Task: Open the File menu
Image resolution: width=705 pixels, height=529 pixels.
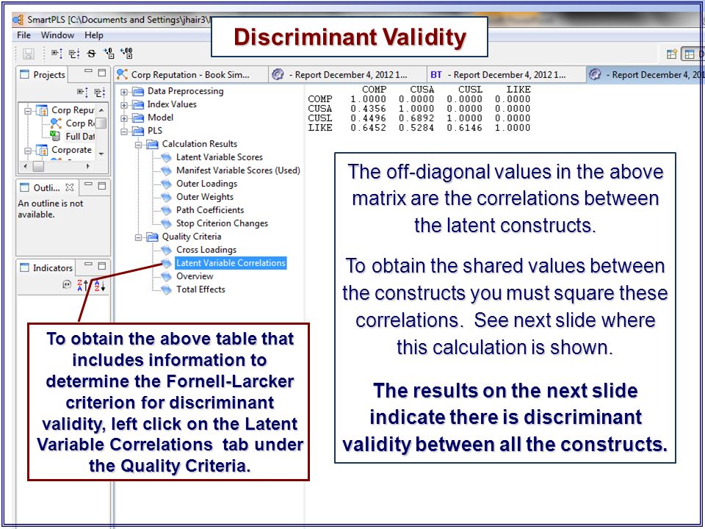Action: tap(23, 35)
